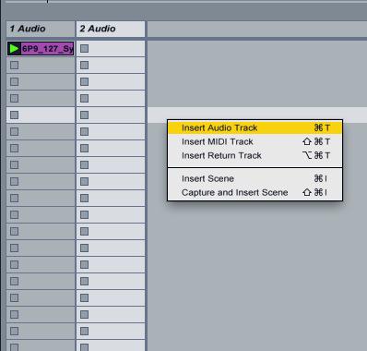This screenshot has width=367, height=351.
Task: Click stop square in 1 Audio scene 11 slot
Action: pos(14,214)
